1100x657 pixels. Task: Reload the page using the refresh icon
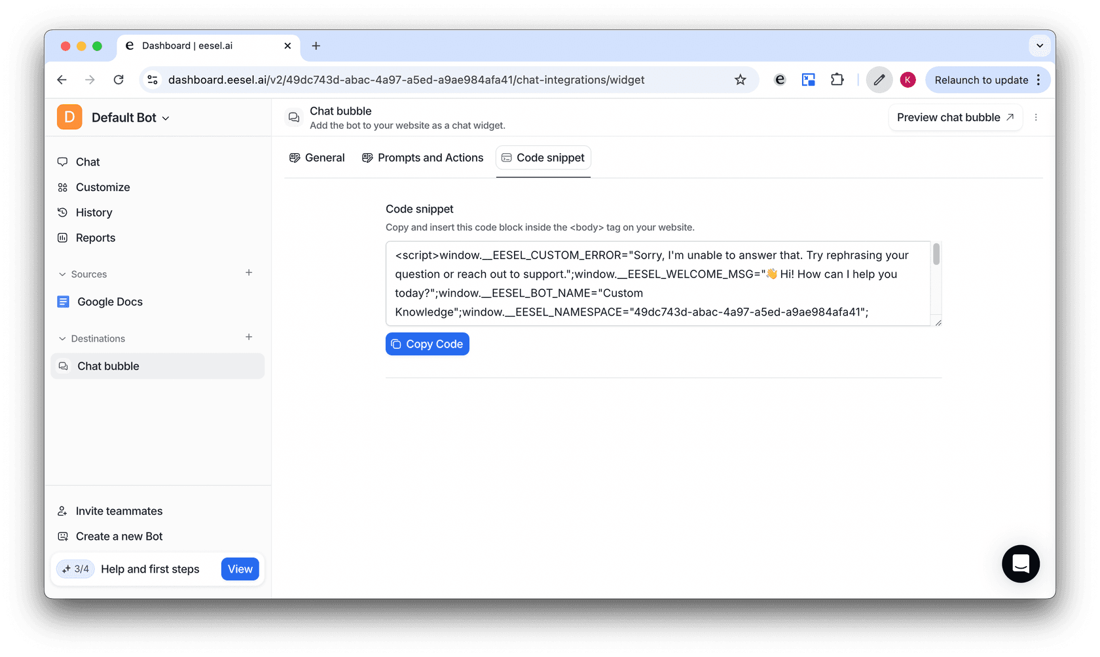(119, 80)
